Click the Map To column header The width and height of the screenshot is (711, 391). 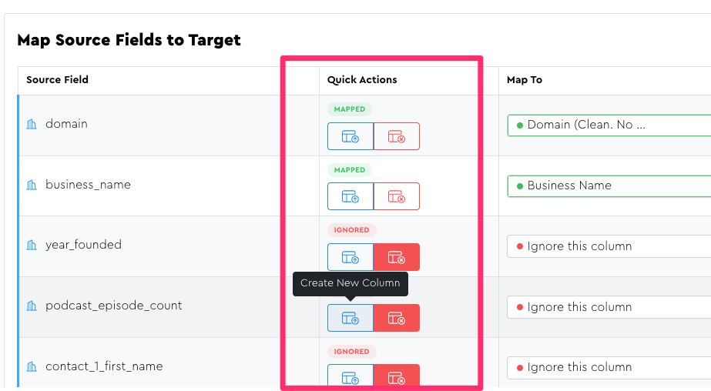[x=525, y=80]
